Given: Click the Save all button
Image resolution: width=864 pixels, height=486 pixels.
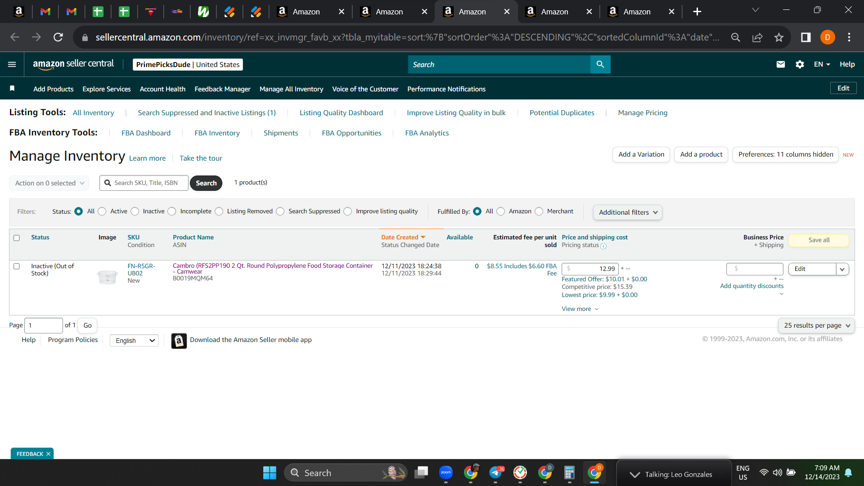Looking at the screenshot, I should pos(819,240).
